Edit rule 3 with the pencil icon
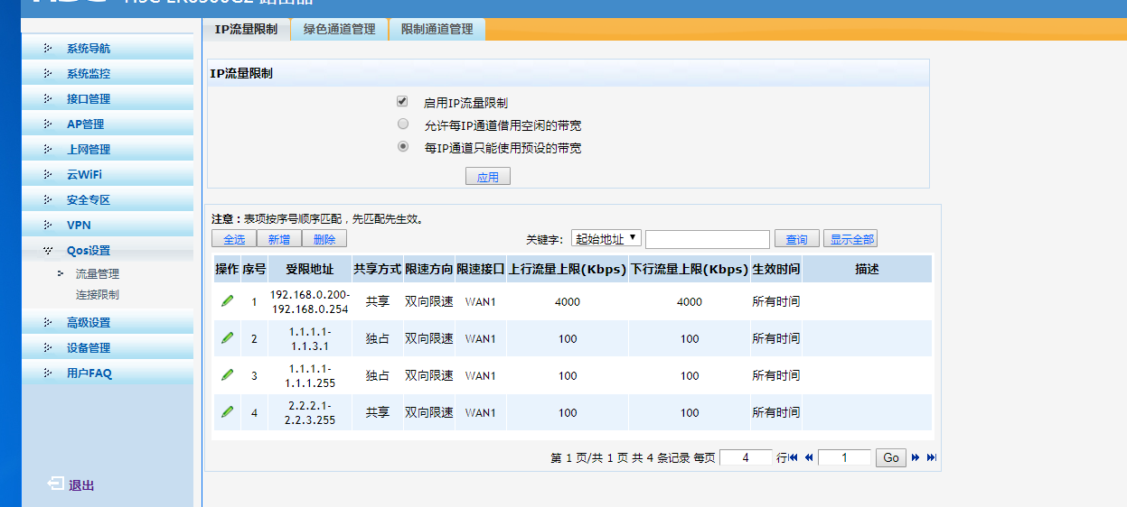The width and height of the screenshot is (1127, 507). (x=227, y=374)
